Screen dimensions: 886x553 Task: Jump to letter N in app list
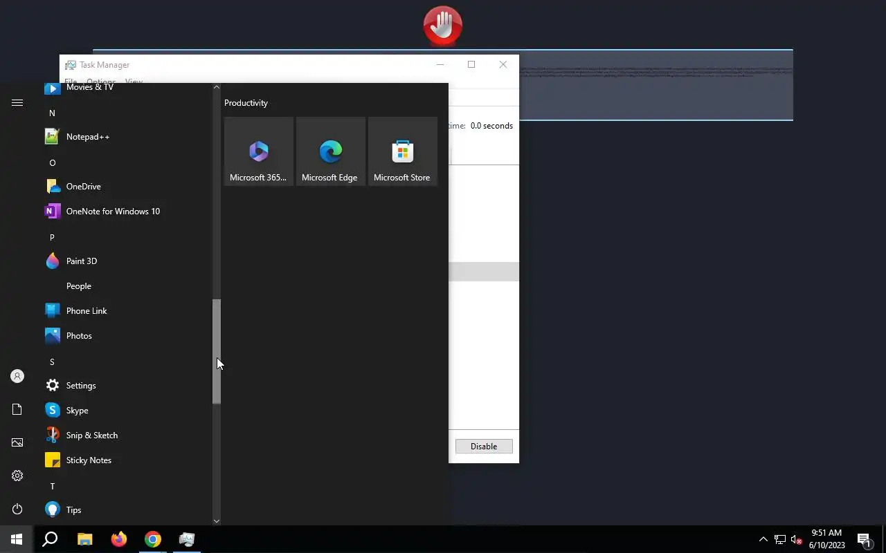pos(52,113)
